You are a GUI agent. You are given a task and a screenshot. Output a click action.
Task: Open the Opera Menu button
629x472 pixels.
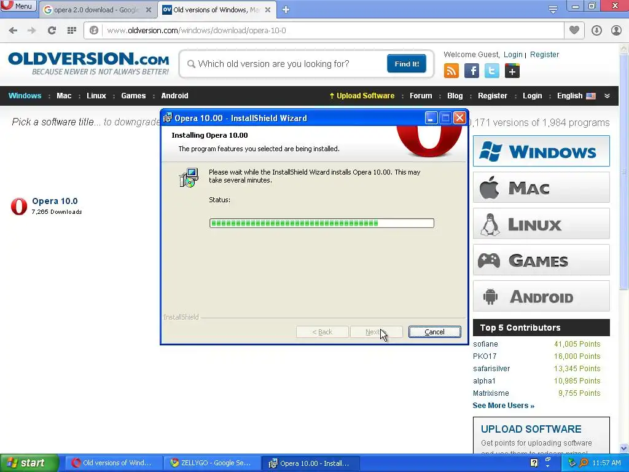coord(18,6)
